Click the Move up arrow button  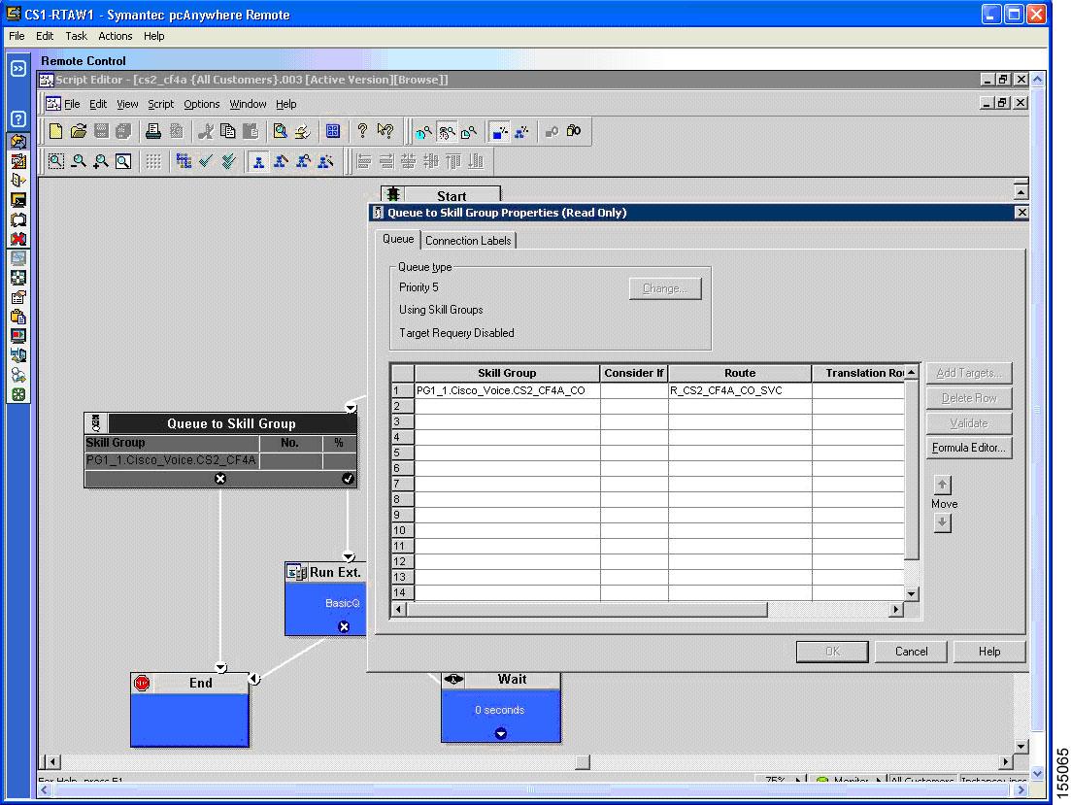tap(943, 485)
